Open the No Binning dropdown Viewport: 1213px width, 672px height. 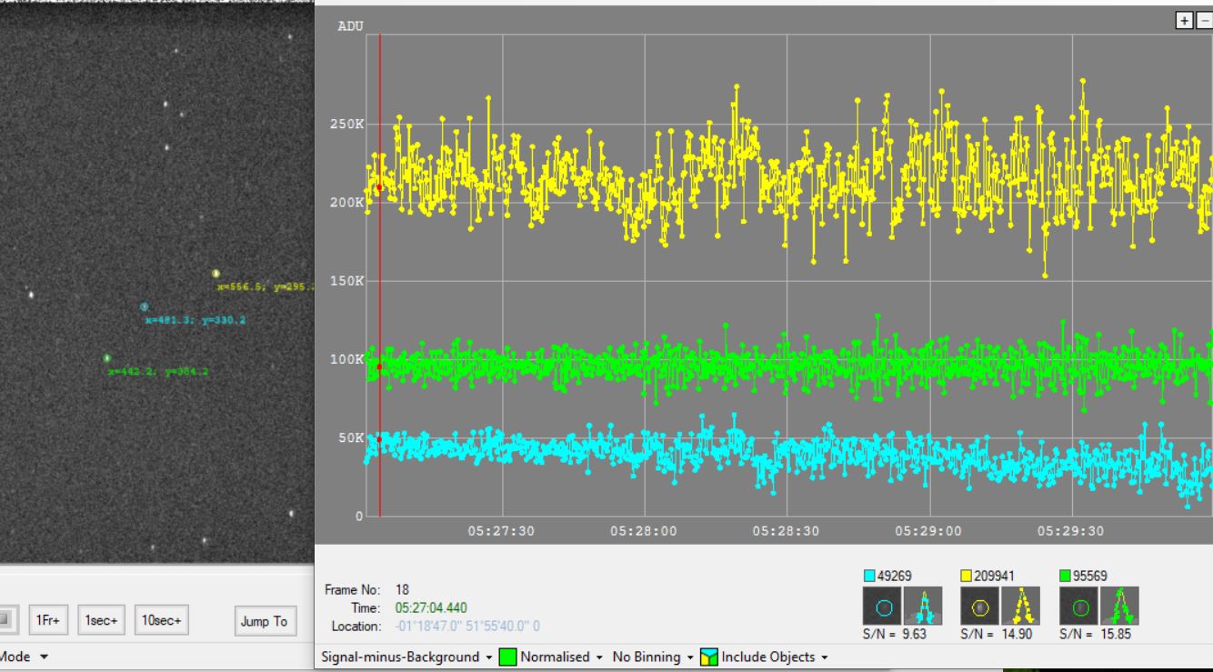click(653, 657)
